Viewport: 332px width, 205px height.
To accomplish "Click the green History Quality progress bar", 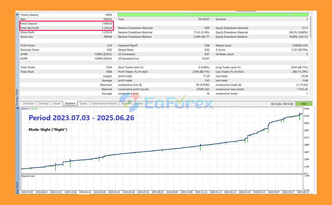I will [213, 15].
